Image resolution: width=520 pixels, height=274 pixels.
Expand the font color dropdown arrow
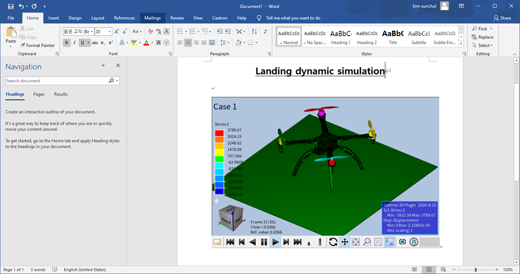153,43
